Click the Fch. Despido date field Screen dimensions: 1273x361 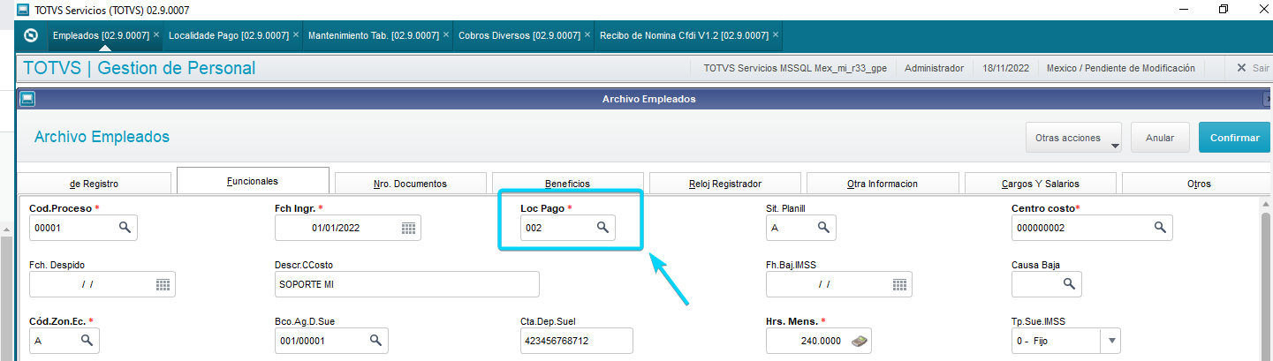tap(102, 284)
